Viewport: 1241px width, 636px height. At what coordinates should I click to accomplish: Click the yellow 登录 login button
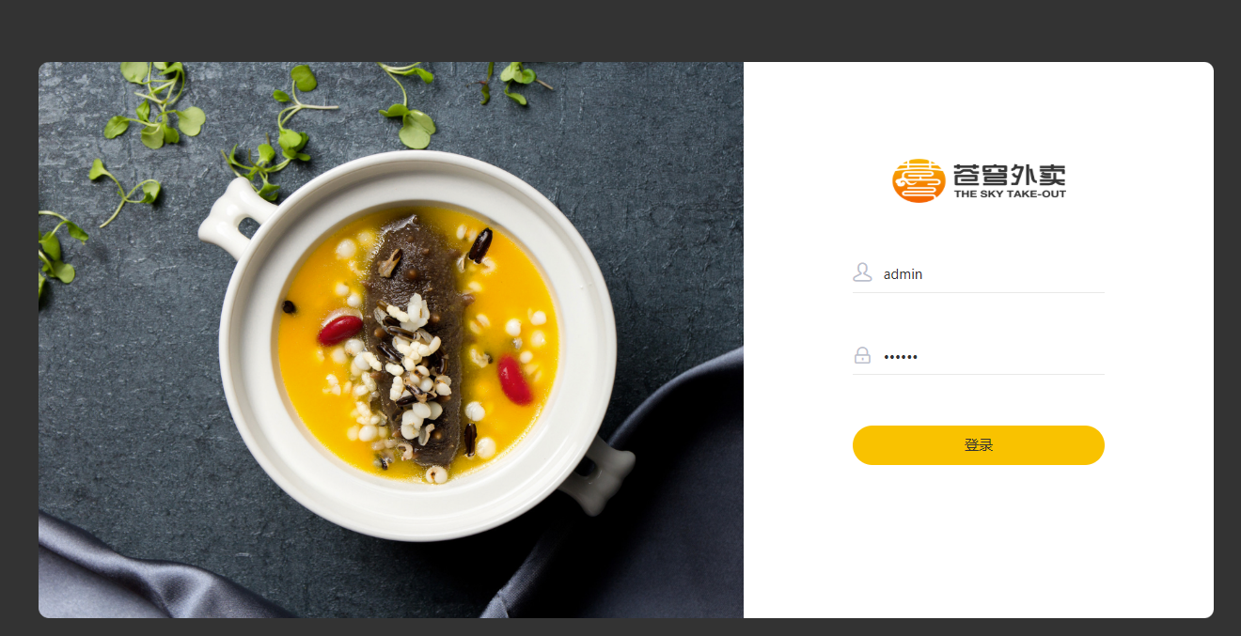coord(978,445)
